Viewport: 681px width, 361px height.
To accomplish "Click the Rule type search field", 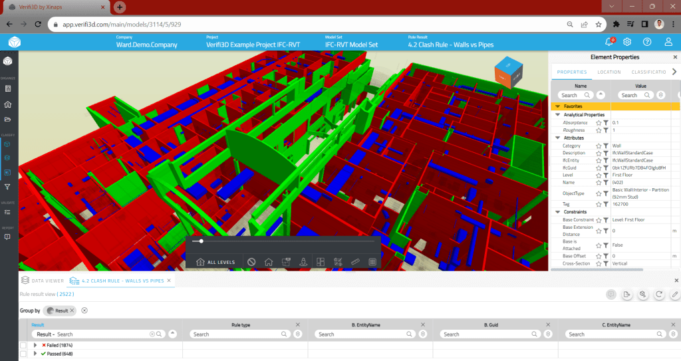I will click(x=240, y=334).
